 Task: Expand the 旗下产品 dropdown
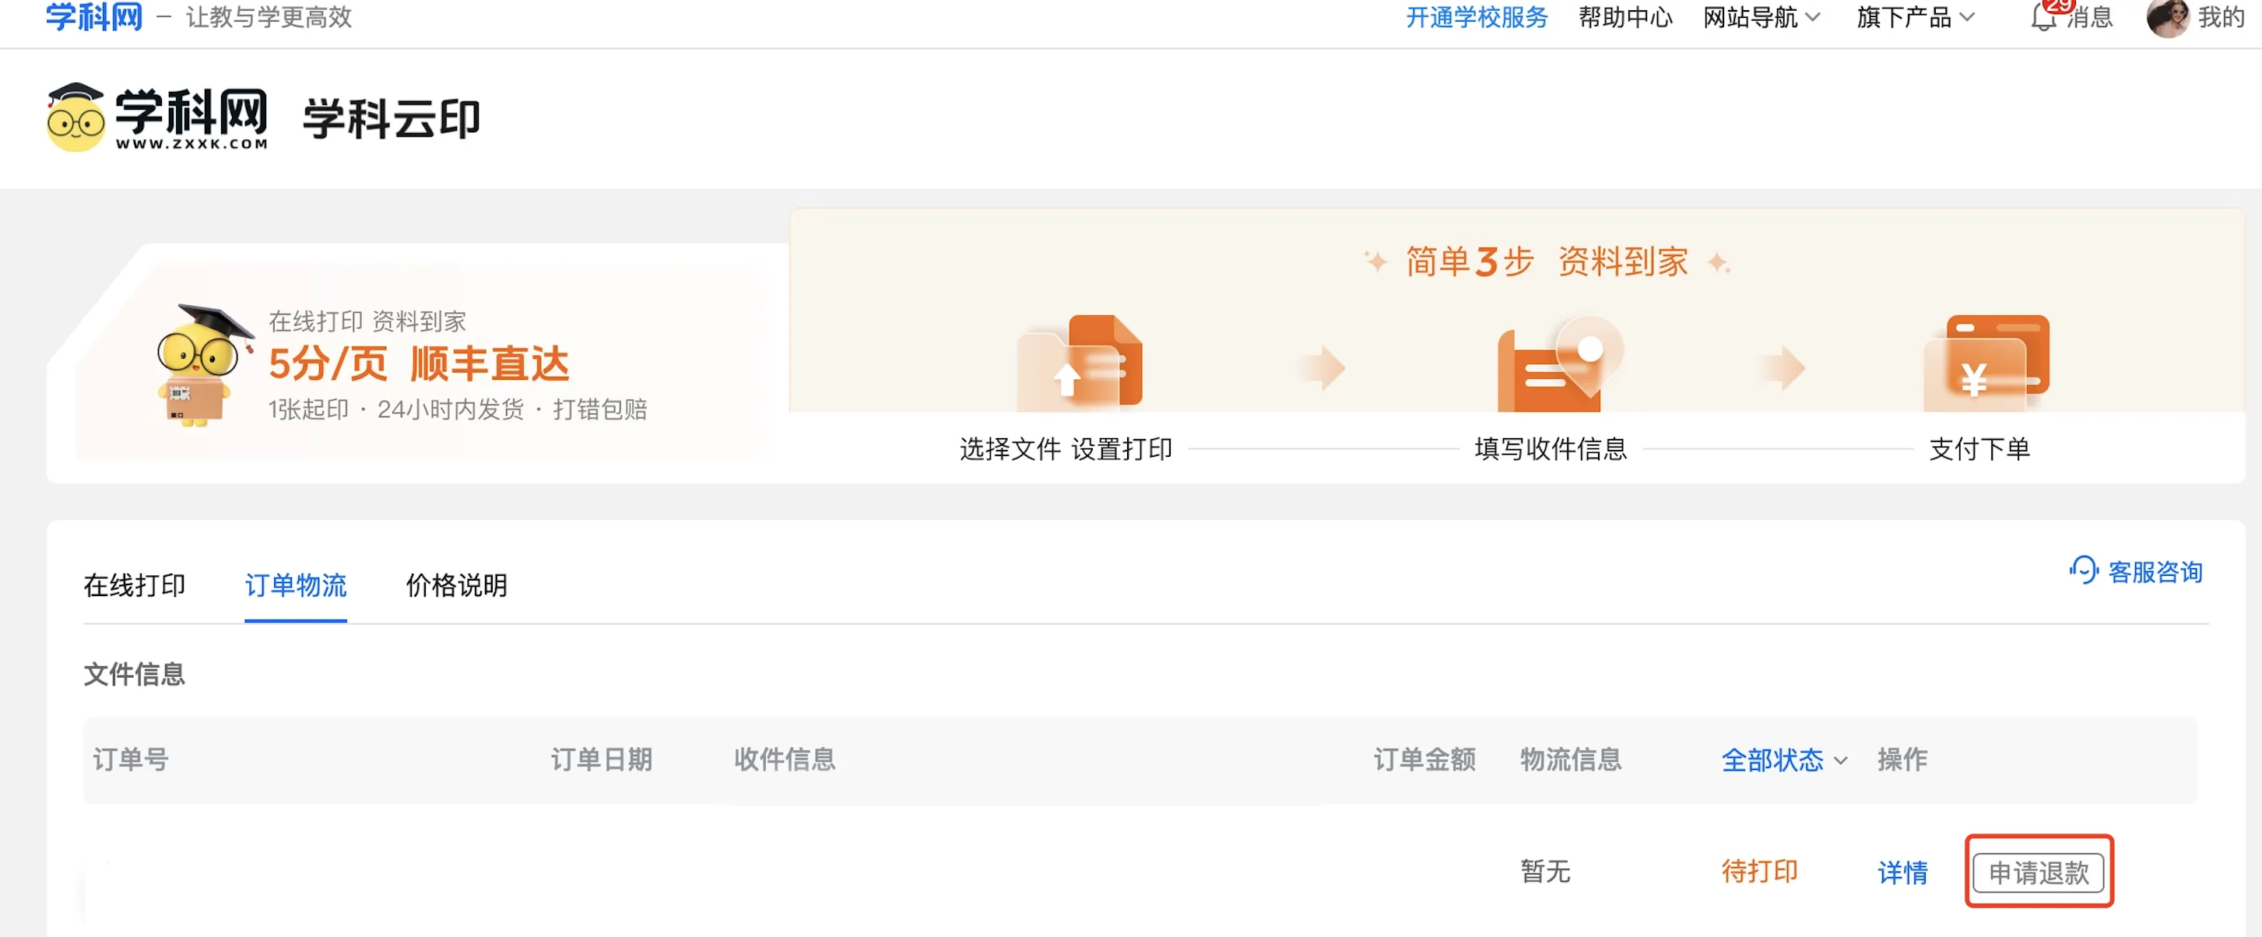[x=1915, y=18]
